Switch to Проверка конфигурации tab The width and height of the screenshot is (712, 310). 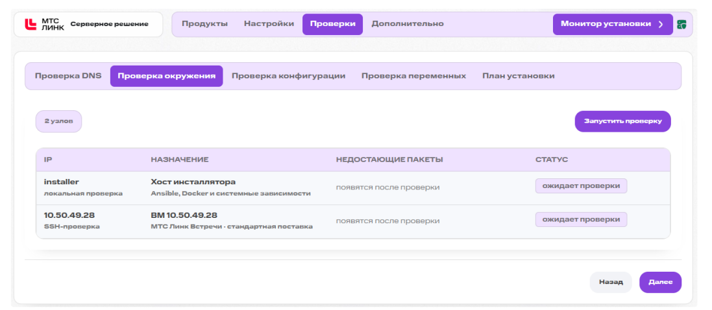pos(288,76)
